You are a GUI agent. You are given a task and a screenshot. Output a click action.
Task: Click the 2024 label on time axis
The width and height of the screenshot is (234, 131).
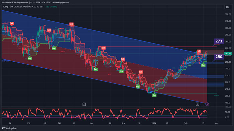click(x=154, y=123)
